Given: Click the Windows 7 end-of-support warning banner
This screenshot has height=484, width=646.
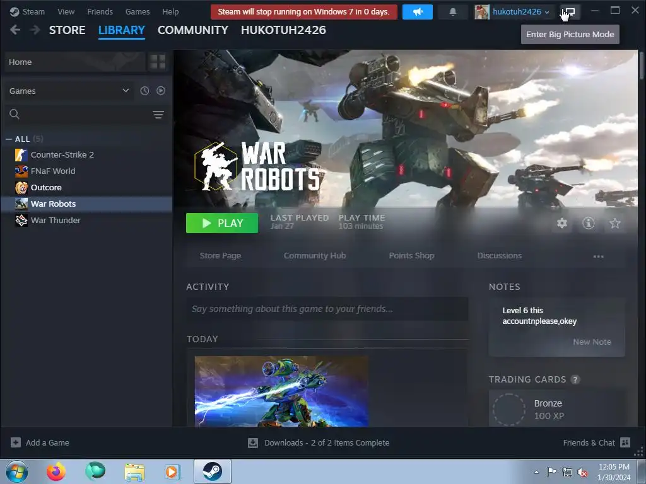Looking at the screenshot, I should pyautogui.click(x=303, y=11).
